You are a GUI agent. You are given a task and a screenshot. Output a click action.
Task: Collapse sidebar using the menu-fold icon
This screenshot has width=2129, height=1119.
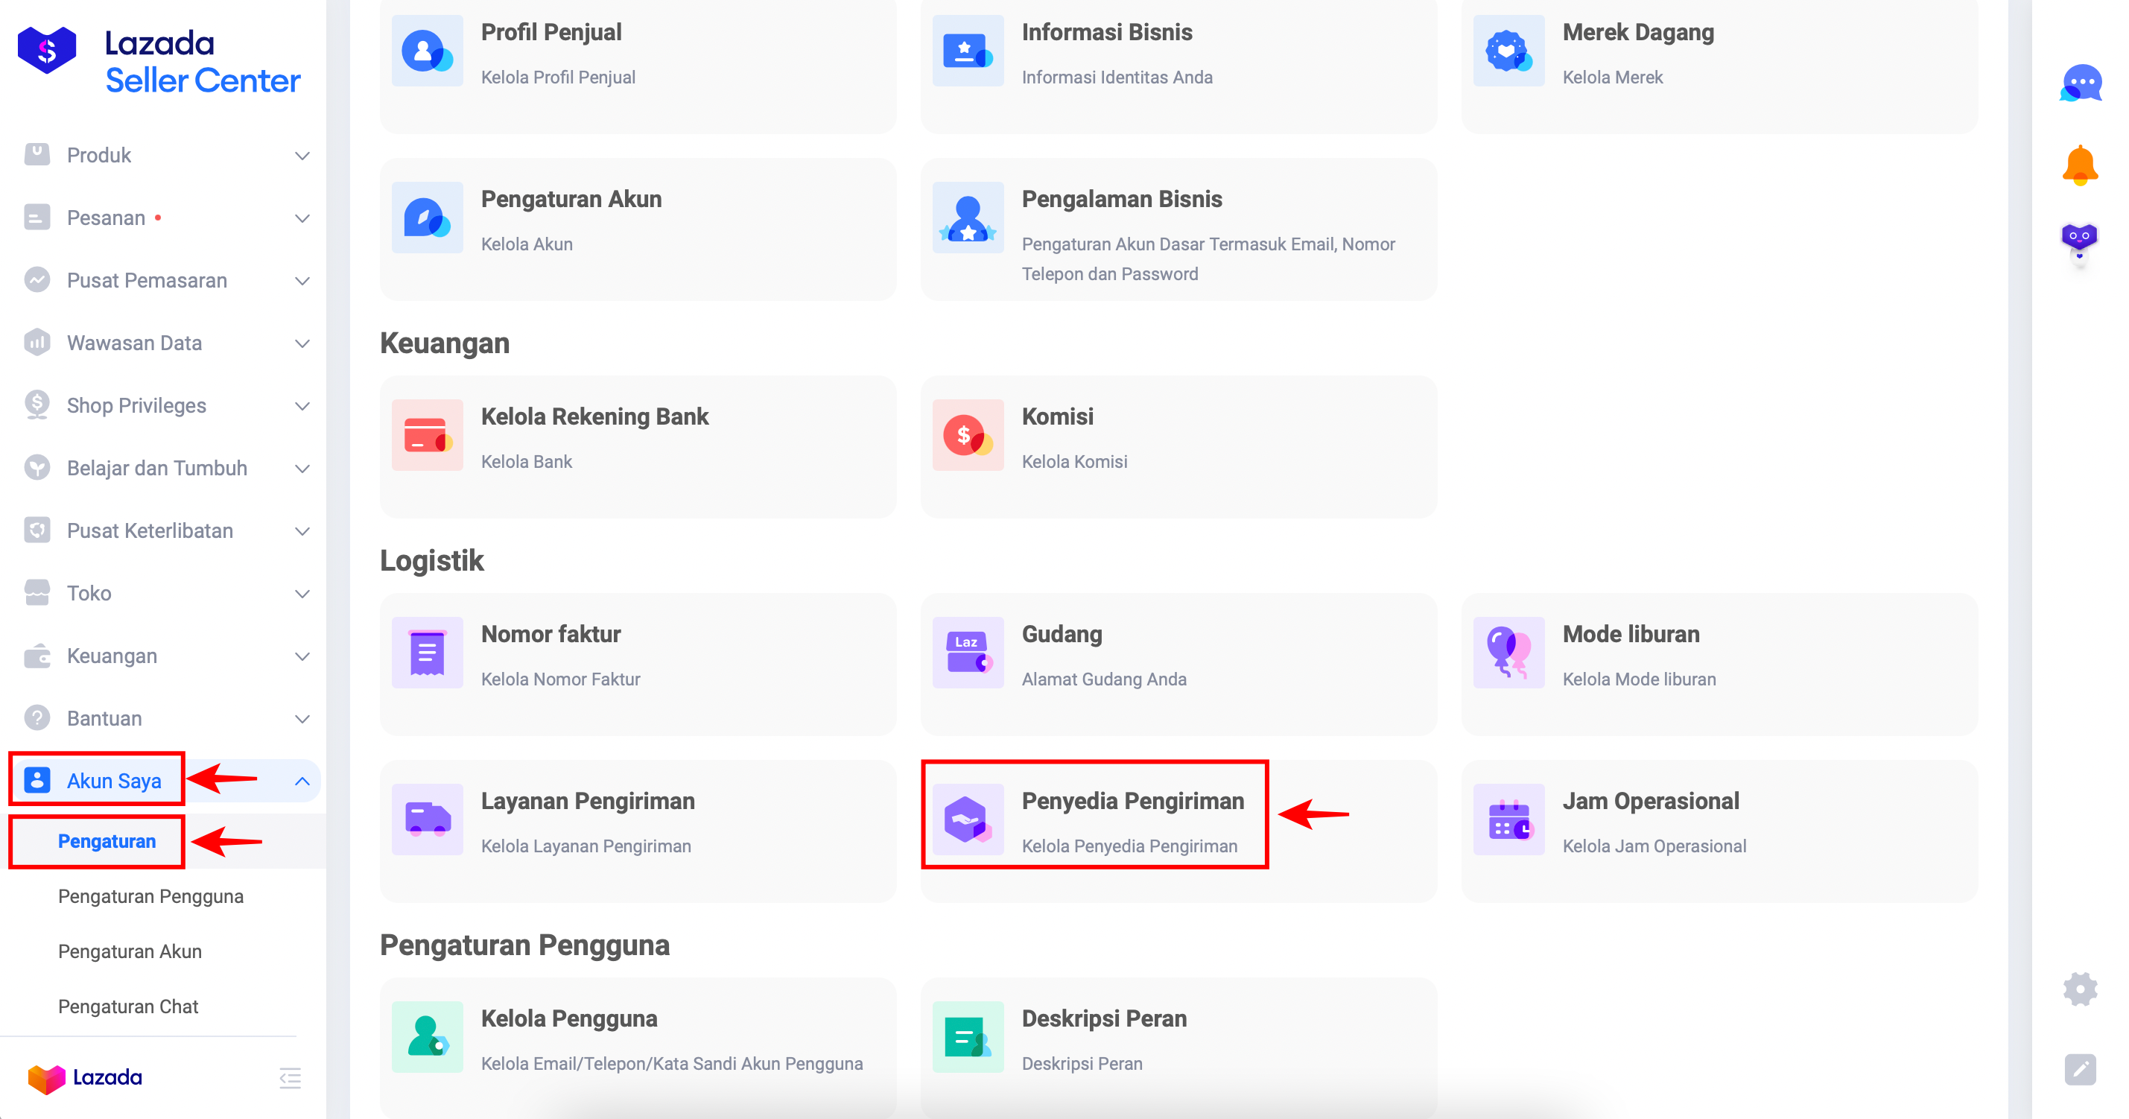click(x=290, y=1078)
